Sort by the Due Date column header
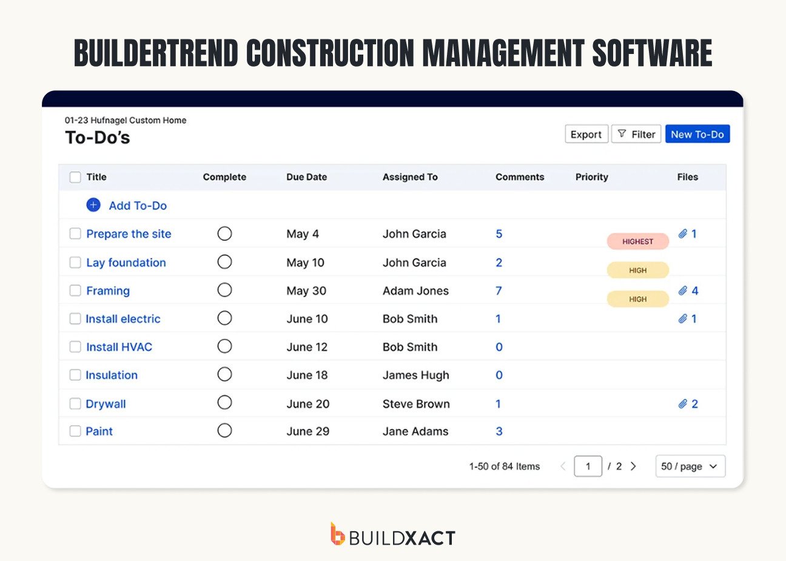Screen dimensions: 786x561 point(306,177)
